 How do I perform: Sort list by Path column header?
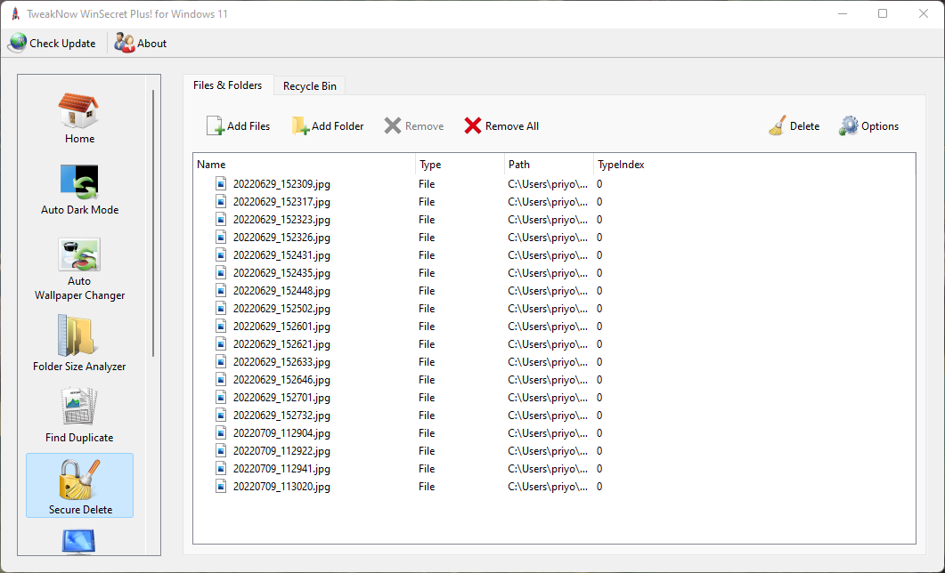549,165
